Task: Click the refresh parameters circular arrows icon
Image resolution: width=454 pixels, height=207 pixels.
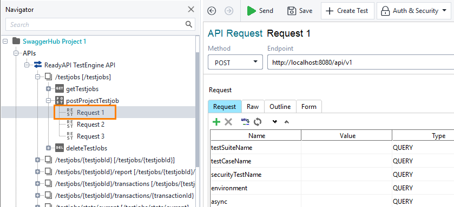Action: (x=258, y=122)
